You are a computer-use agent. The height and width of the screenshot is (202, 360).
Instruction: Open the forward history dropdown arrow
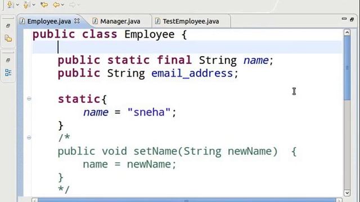click(79, 5)
